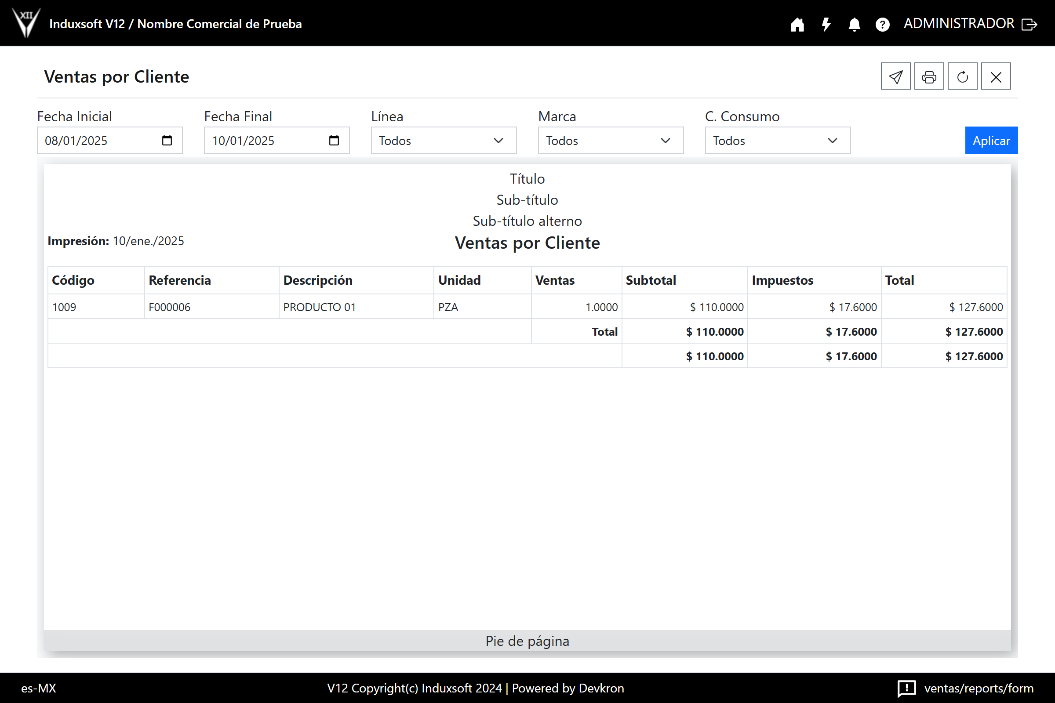This screenshot has height=703, width=1055.
Task: Click the Induxsoft V12 logo
Action: coord(26,22)
